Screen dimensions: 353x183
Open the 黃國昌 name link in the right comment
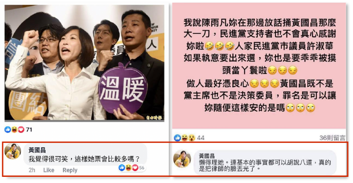pos(207,156)
